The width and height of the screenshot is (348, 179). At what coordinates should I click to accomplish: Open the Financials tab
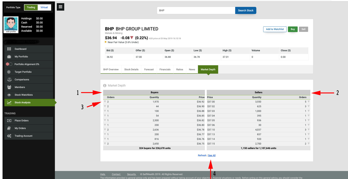pyautogui.click(x=165, y=69)
